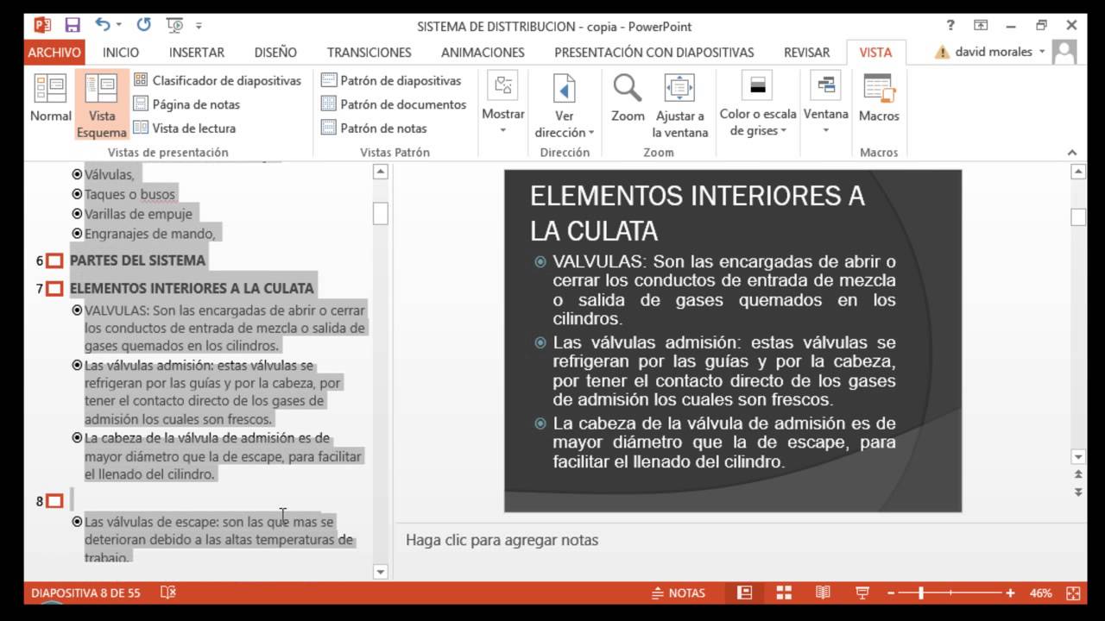
Task: Open ARCHIVO tab
Action: pyautogui.click(x=54, y=52)
